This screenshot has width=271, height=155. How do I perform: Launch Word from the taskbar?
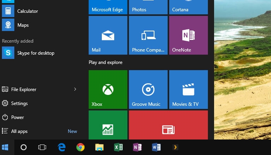pyautogui.click(x=156, y=147)
